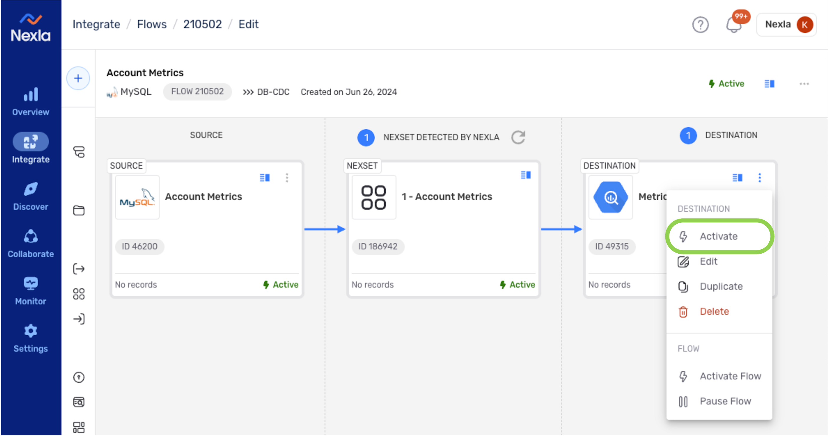Open the Settings gear section

pyautogui.click(x=31, y=339)
